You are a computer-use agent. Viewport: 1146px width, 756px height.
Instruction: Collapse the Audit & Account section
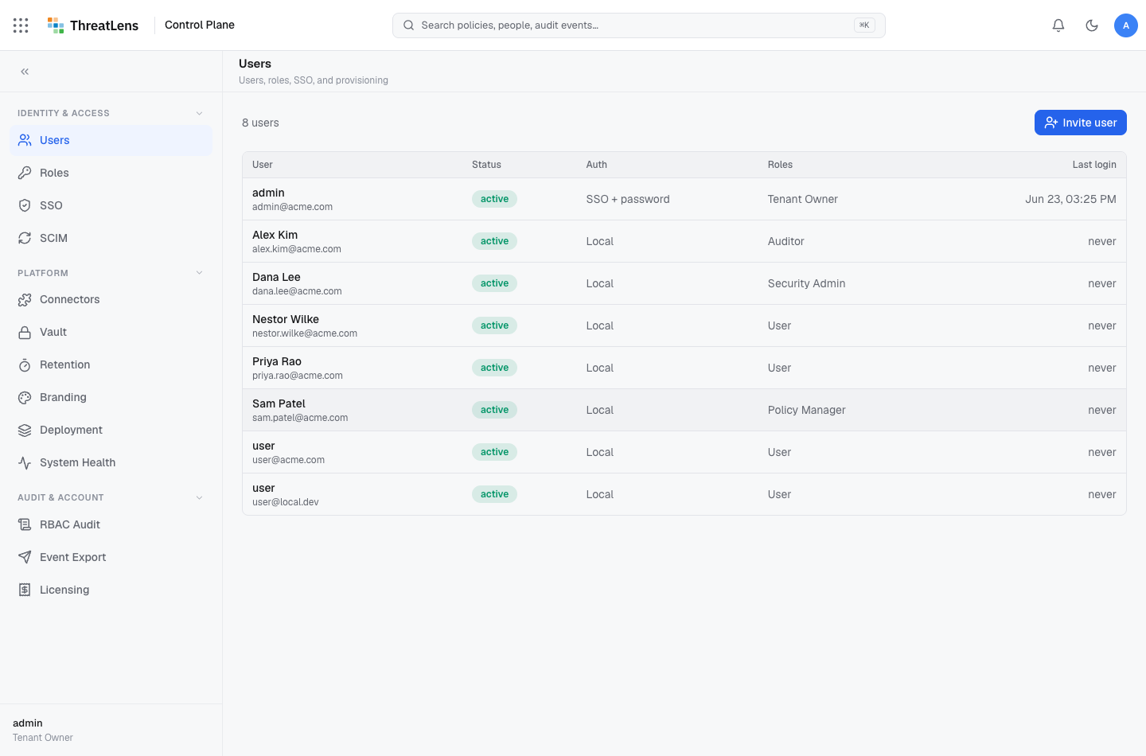pyautogui.click(x=199, y=497)
